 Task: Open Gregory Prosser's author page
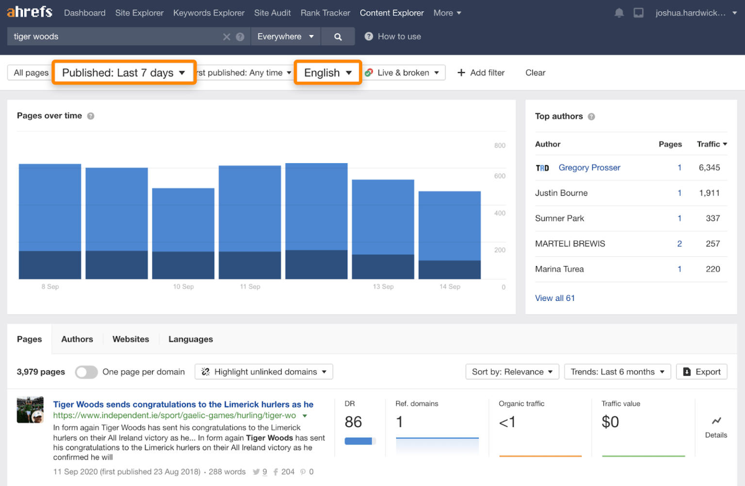coord(589,167)
